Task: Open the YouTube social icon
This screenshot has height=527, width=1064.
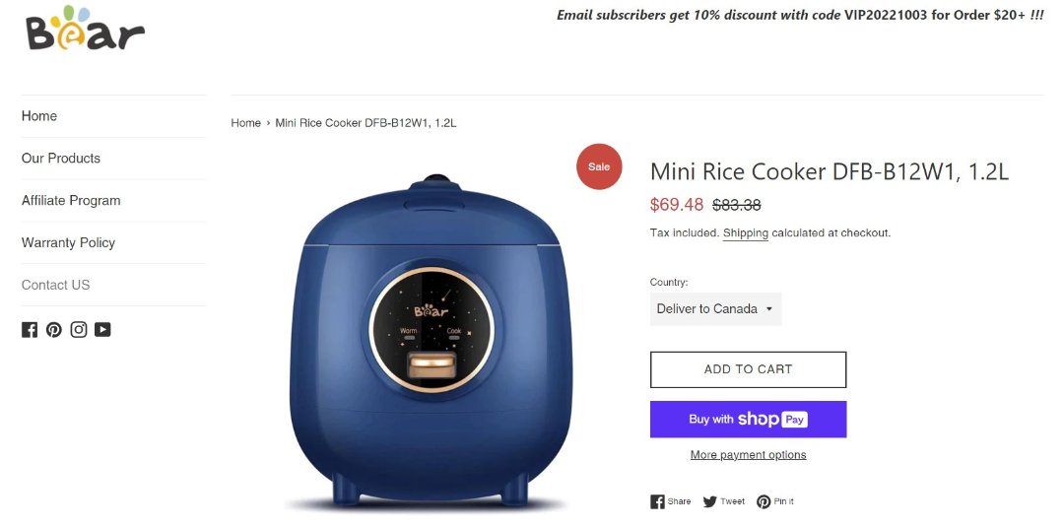Action: [x=102, y=330]
